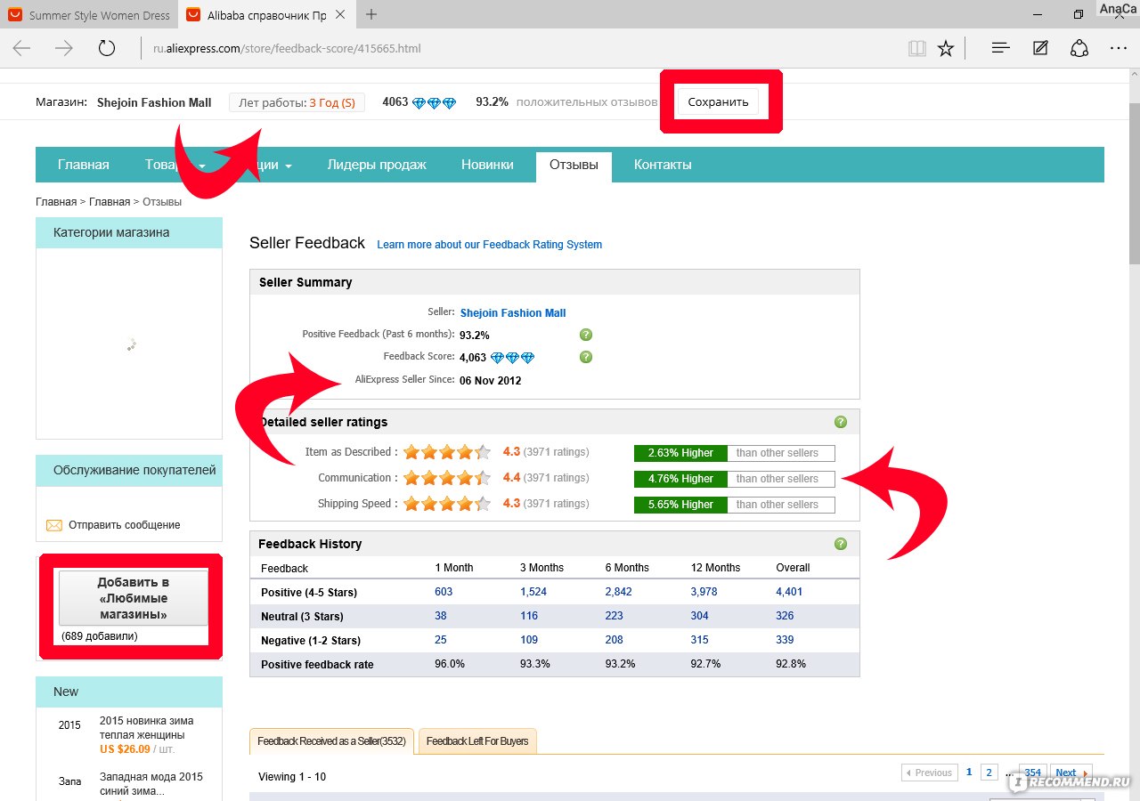Screen dimensions: 1140x801
Task: Add store via Добавить в Любимые магазины
Action: pyautogui.click(x=134, y=598)
